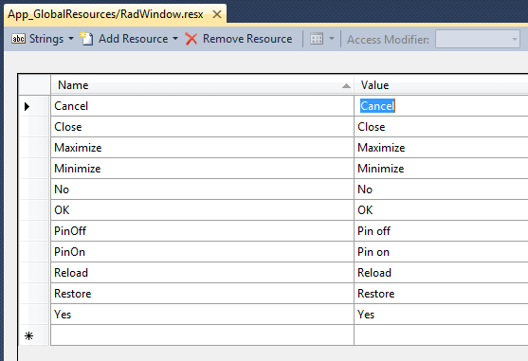528x361 pixels.
Task: Select the Close row header
Action: (x=34, y=127)
